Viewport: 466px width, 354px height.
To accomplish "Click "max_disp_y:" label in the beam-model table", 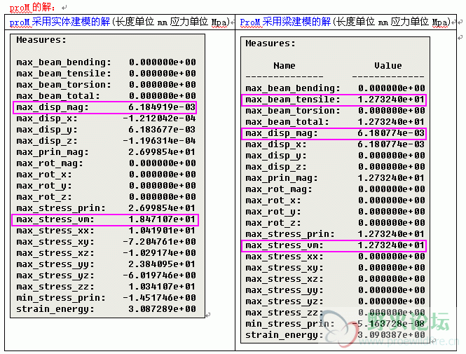I will (276, 156).
